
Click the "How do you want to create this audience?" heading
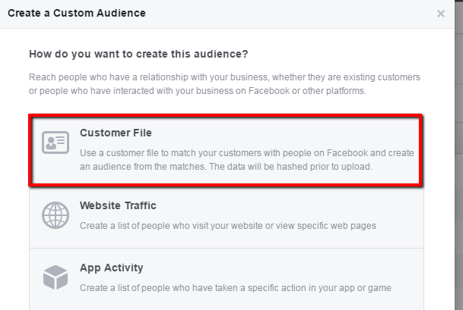tap(138, 55)
